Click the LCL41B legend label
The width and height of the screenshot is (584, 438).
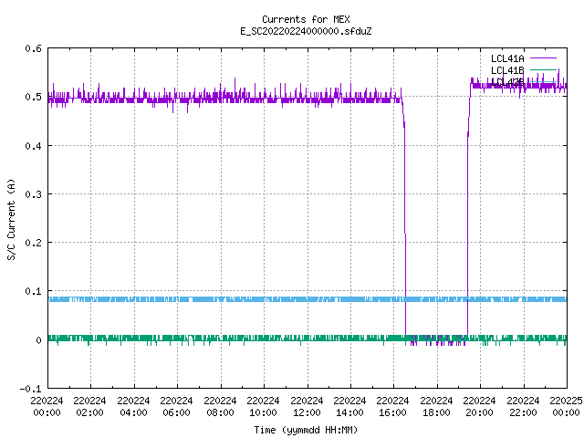(507, 70)
